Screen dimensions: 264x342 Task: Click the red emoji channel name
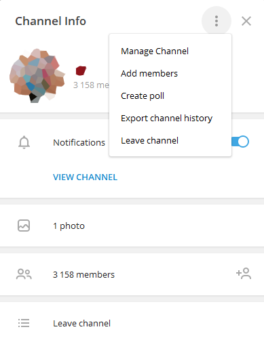81,70
